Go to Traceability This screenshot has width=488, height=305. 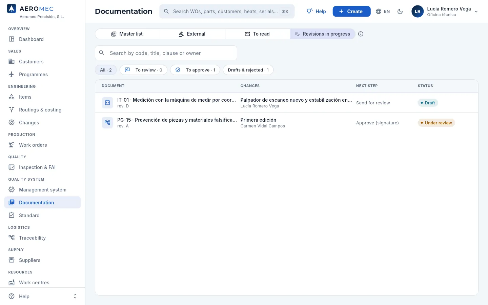[43, 238]
